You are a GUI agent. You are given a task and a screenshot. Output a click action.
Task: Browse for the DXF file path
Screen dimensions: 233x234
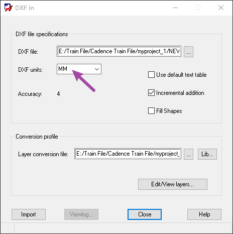188,52
